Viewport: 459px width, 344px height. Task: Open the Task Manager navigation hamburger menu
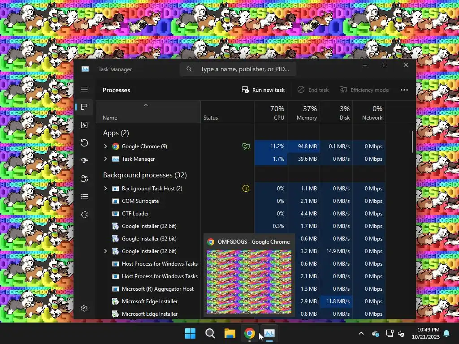[x=84, y=89]
